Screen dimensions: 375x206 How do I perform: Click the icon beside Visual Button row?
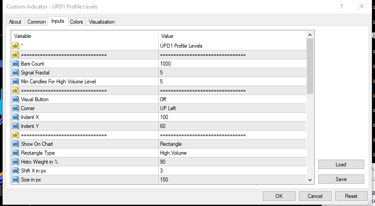[16, 99]
